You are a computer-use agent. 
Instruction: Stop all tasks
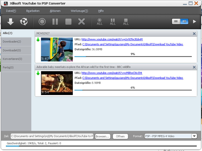click(x=126, y=22)
